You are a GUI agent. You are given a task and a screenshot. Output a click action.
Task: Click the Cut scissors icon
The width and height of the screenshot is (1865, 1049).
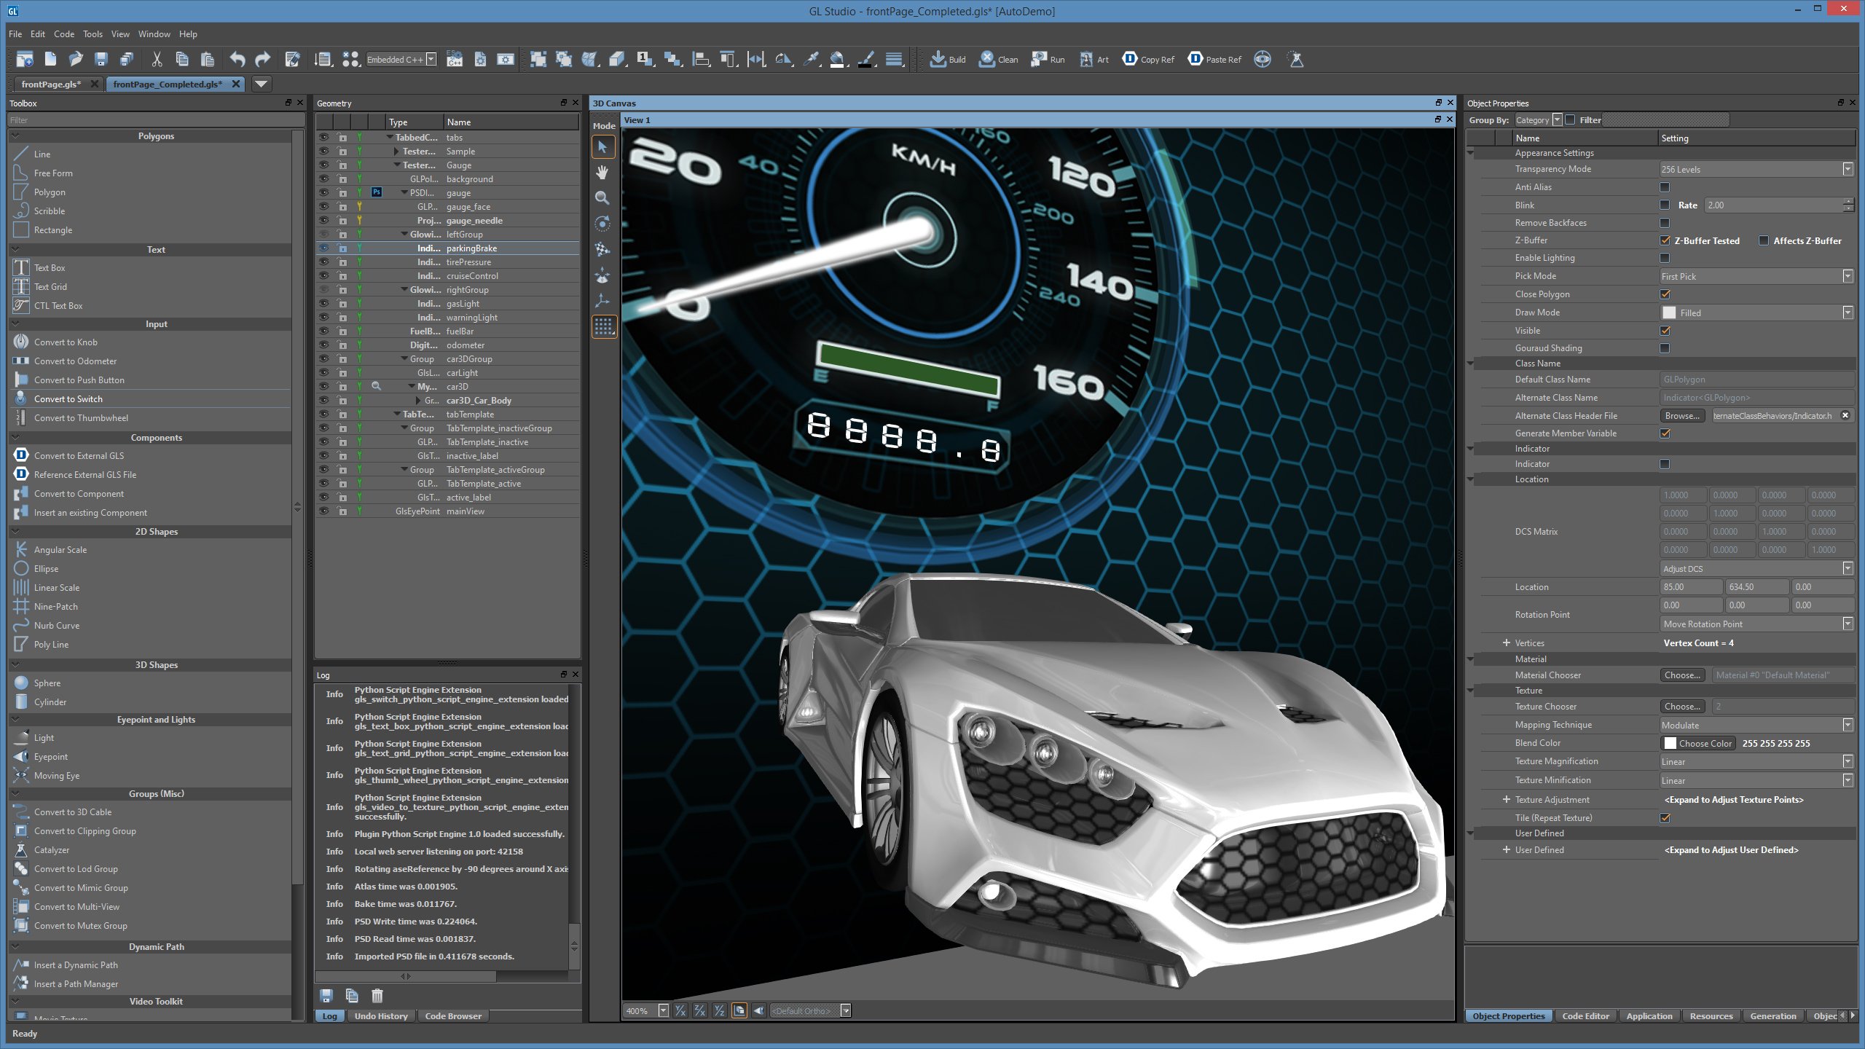click(x=156, y=59)
